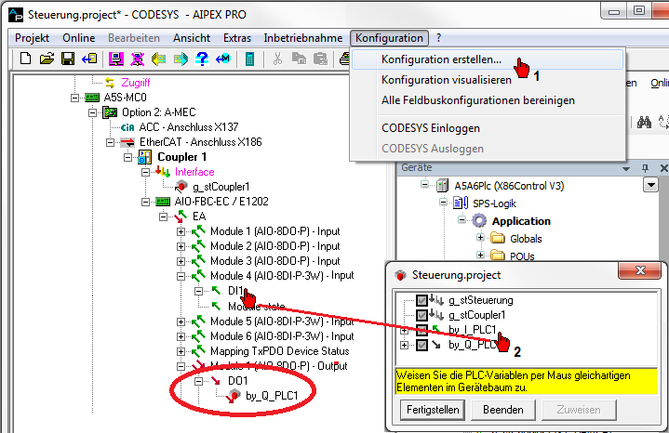Click the scissors cut icon
The height and width of the screenshot is (433, 669).
(x=278, y=59)
